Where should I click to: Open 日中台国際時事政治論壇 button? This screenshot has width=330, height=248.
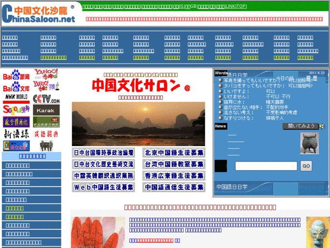pos(103,152)
